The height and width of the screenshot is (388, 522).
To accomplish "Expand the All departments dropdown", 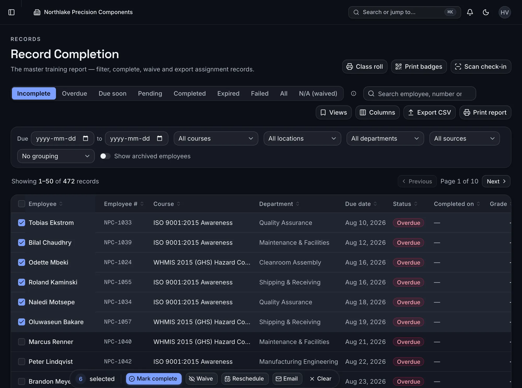I will click(x=385, y=138).
